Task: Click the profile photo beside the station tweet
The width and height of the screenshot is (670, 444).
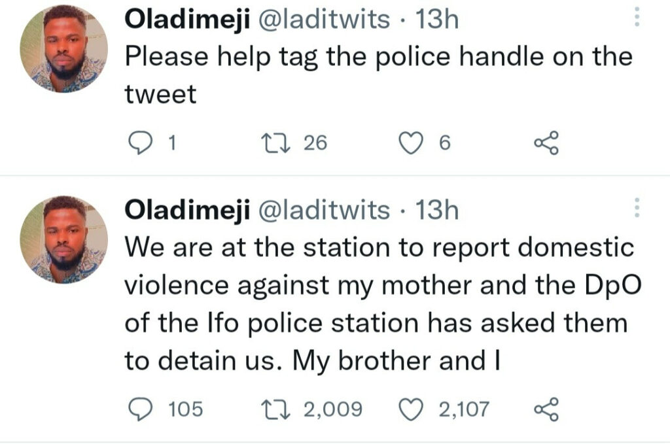Action: tap(63, 239)
